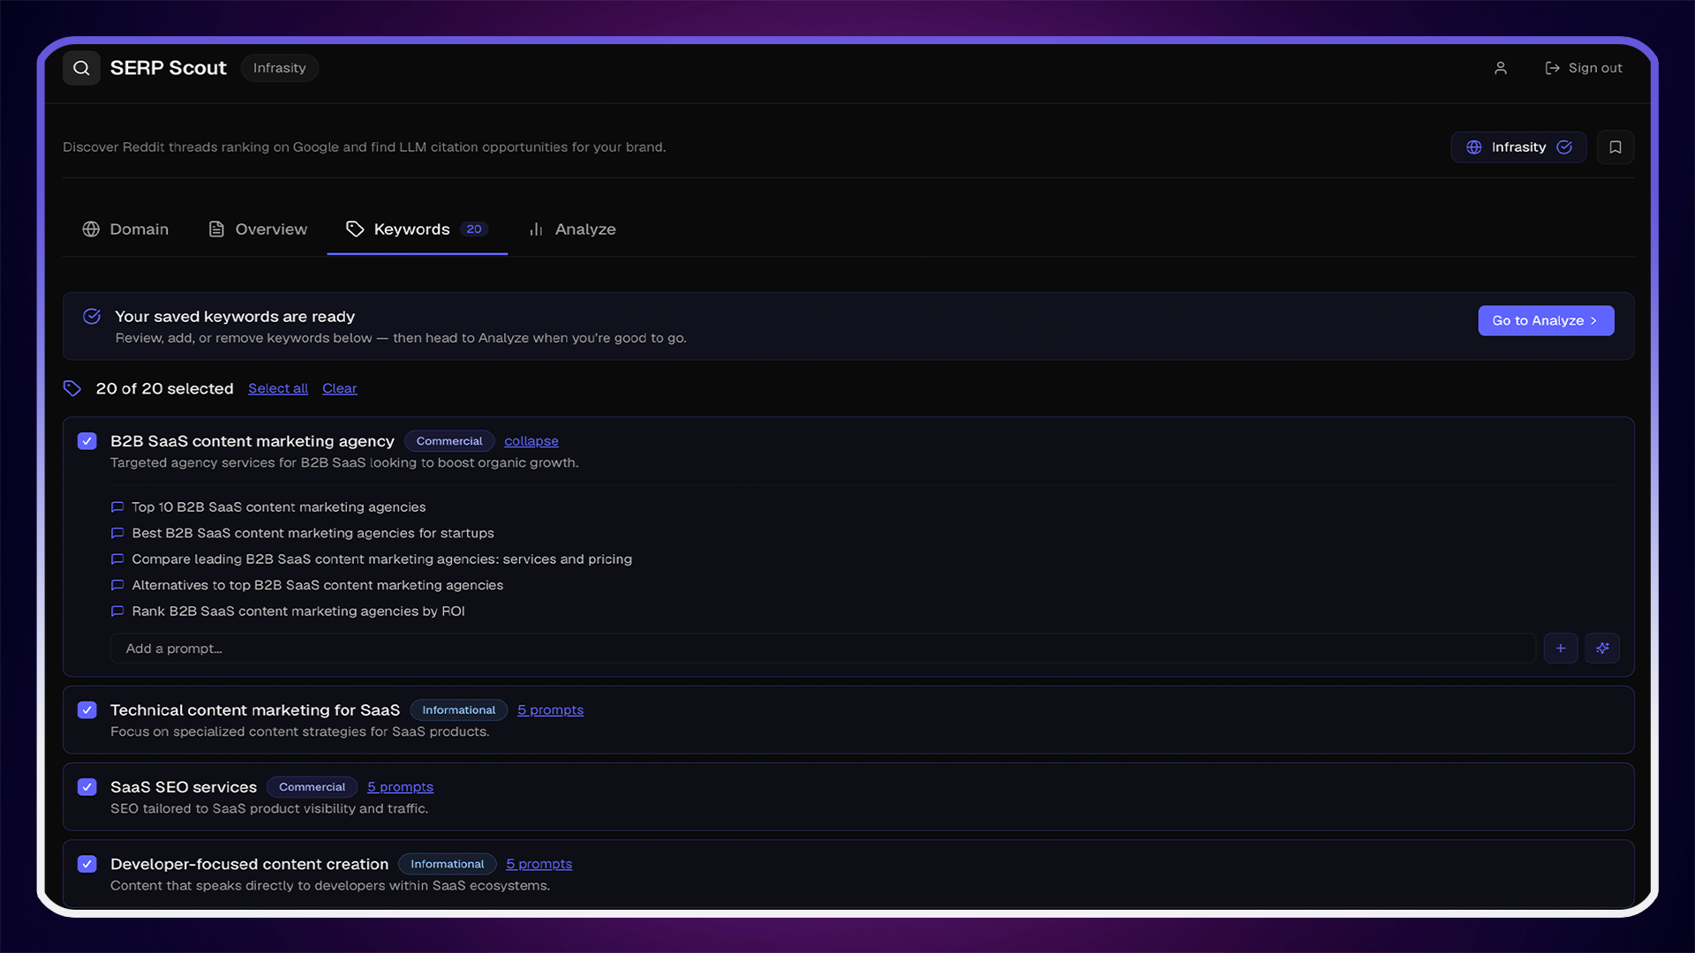Viewport: 1695px width, 953px height.
Task: Open the Overview tab
Action: click(x=258, y=229)
